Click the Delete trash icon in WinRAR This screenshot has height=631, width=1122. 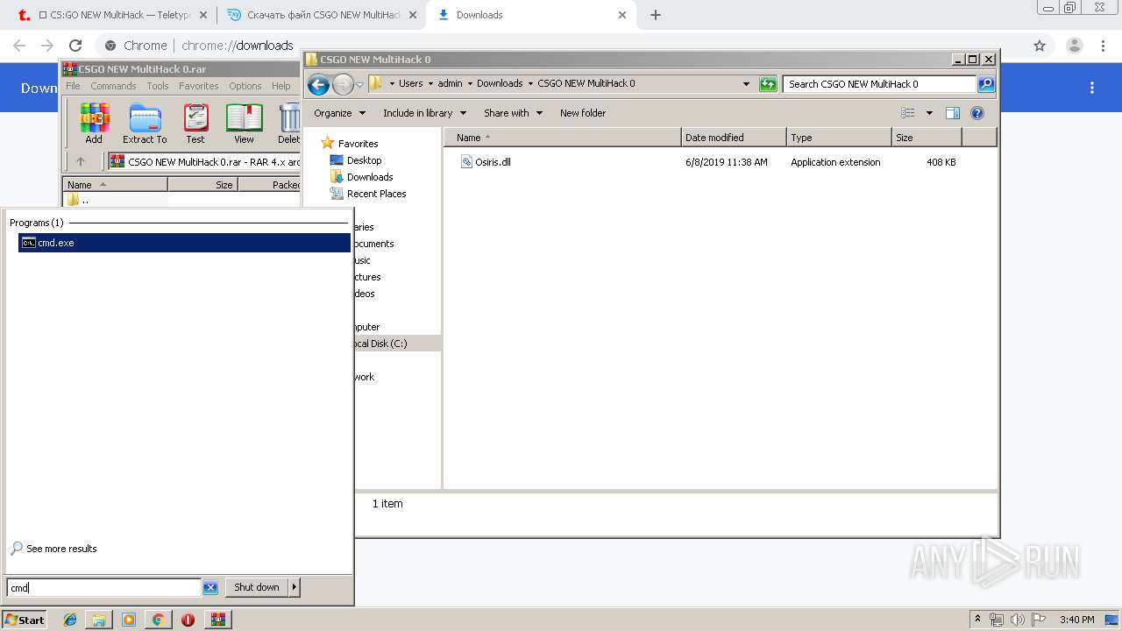click(x=289, y=124)
